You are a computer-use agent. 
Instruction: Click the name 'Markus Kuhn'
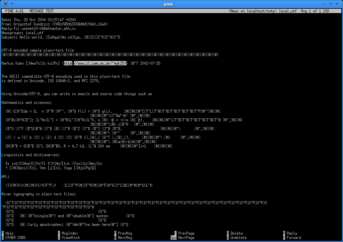click(12, 63)
